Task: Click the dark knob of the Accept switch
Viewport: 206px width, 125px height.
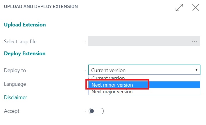Action: pos(92,111)
